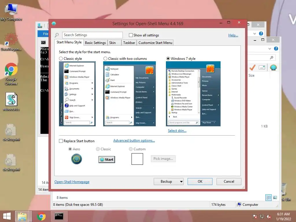The width and height of the screenshot is (296, 222).
Task: Select the reboot.vbs desktop file
Action: tap(11, 101)
